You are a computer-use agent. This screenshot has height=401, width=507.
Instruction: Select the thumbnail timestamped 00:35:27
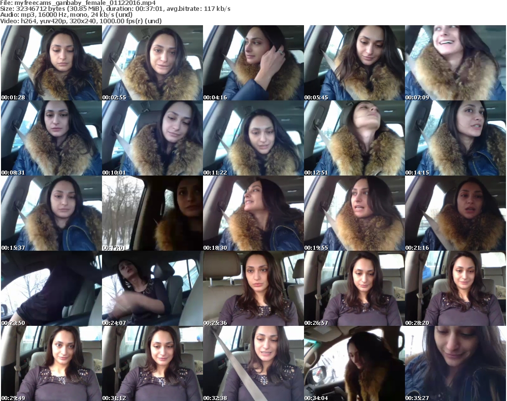click(x=456, y=363)
